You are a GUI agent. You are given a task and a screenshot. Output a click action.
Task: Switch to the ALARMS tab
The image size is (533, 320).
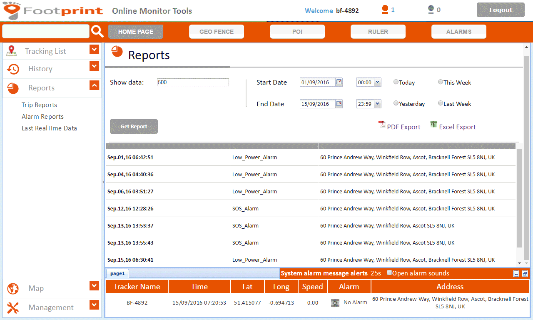[458, 32]
